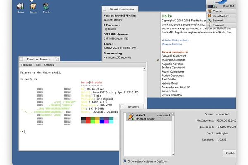Select Tracker in the Deskbar
The image size is (248, 165).
221,12
